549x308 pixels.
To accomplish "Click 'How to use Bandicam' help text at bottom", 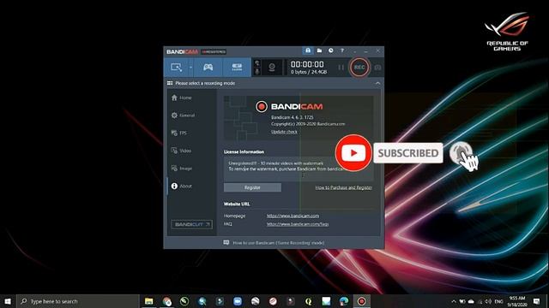I will click(279, 243).
